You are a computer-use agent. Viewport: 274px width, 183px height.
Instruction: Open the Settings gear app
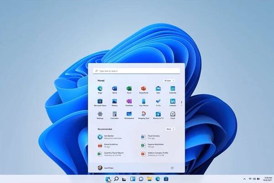point(100,113)
